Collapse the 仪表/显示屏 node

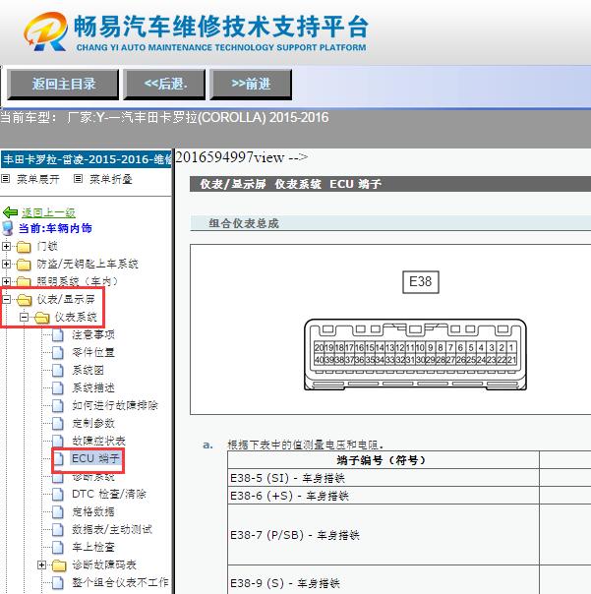pyautogui.click(x=6, y=299)
